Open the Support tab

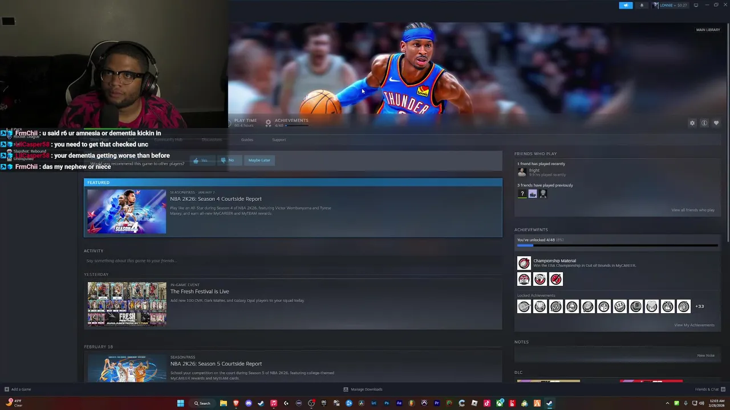coord(279,140)
